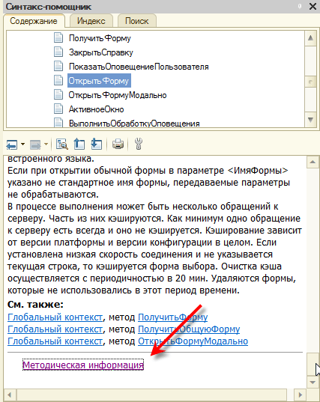Click the printer icon

coord(118,144)
